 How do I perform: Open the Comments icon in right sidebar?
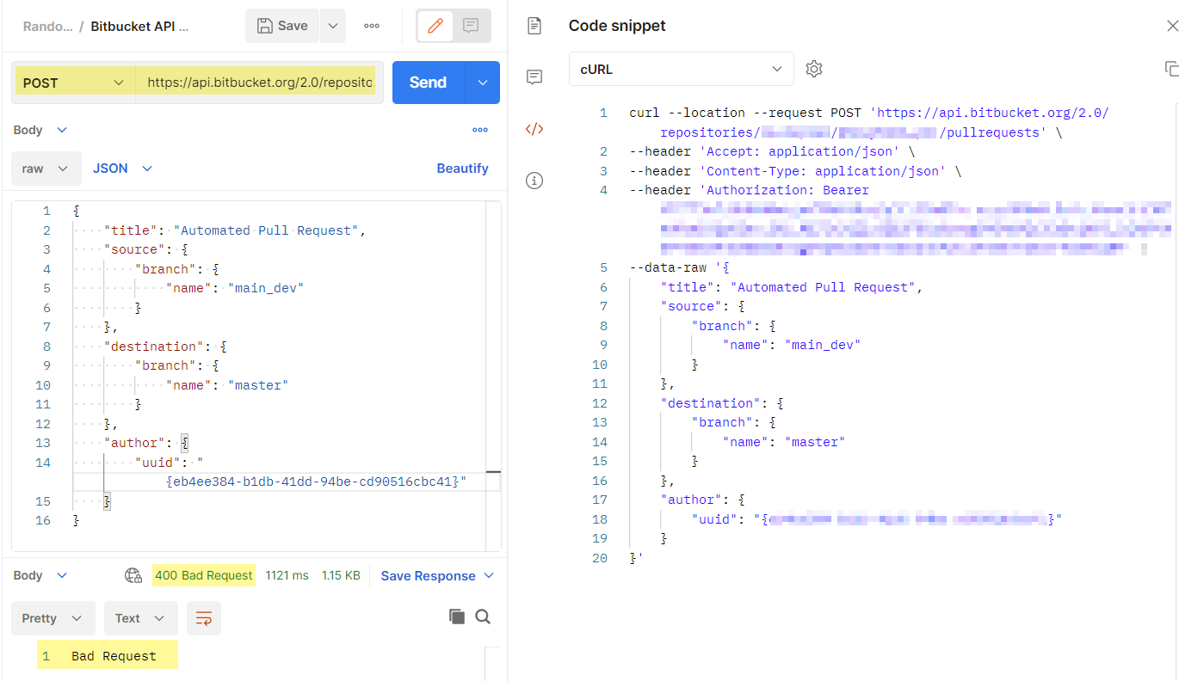pos(534,77)
